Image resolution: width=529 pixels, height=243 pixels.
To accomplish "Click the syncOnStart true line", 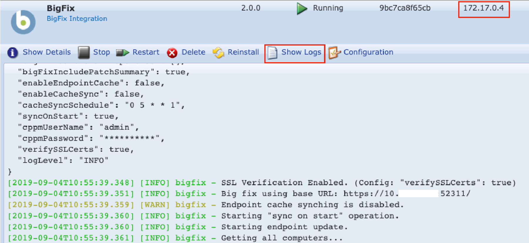I will point(68,117).
